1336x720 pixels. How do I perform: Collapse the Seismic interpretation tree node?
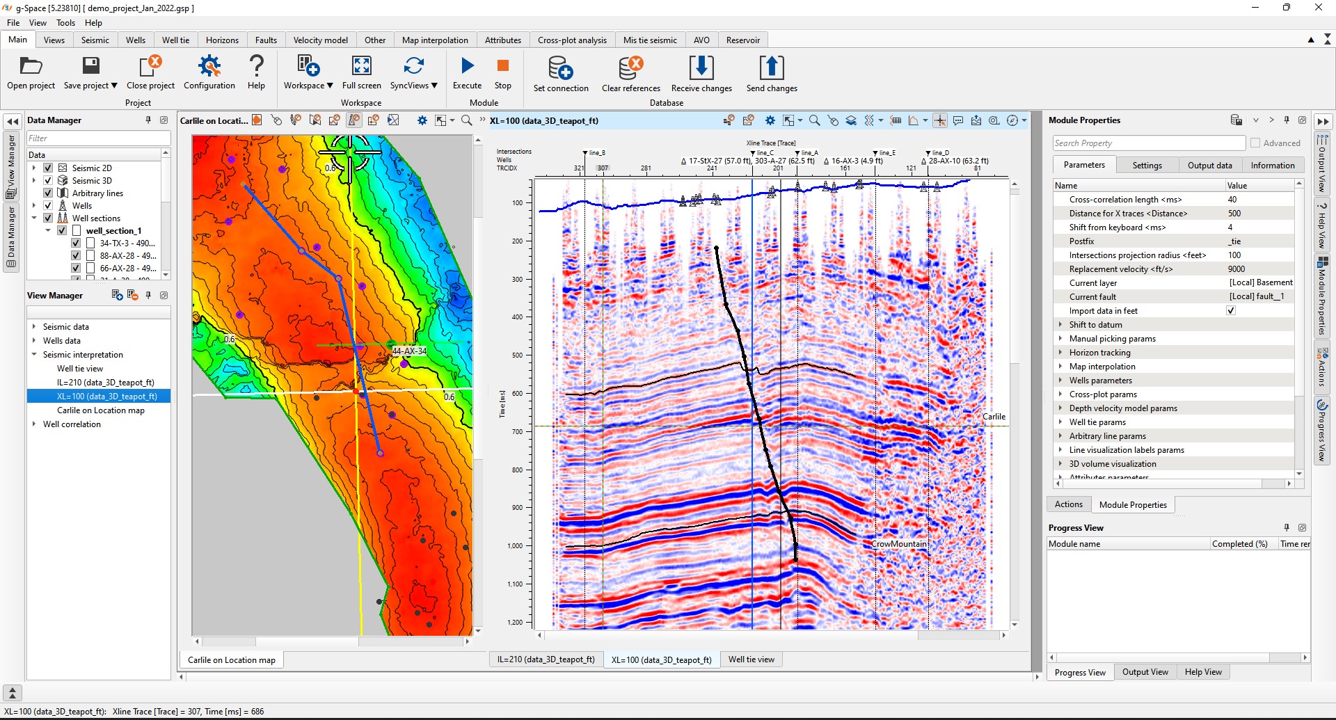34,354
